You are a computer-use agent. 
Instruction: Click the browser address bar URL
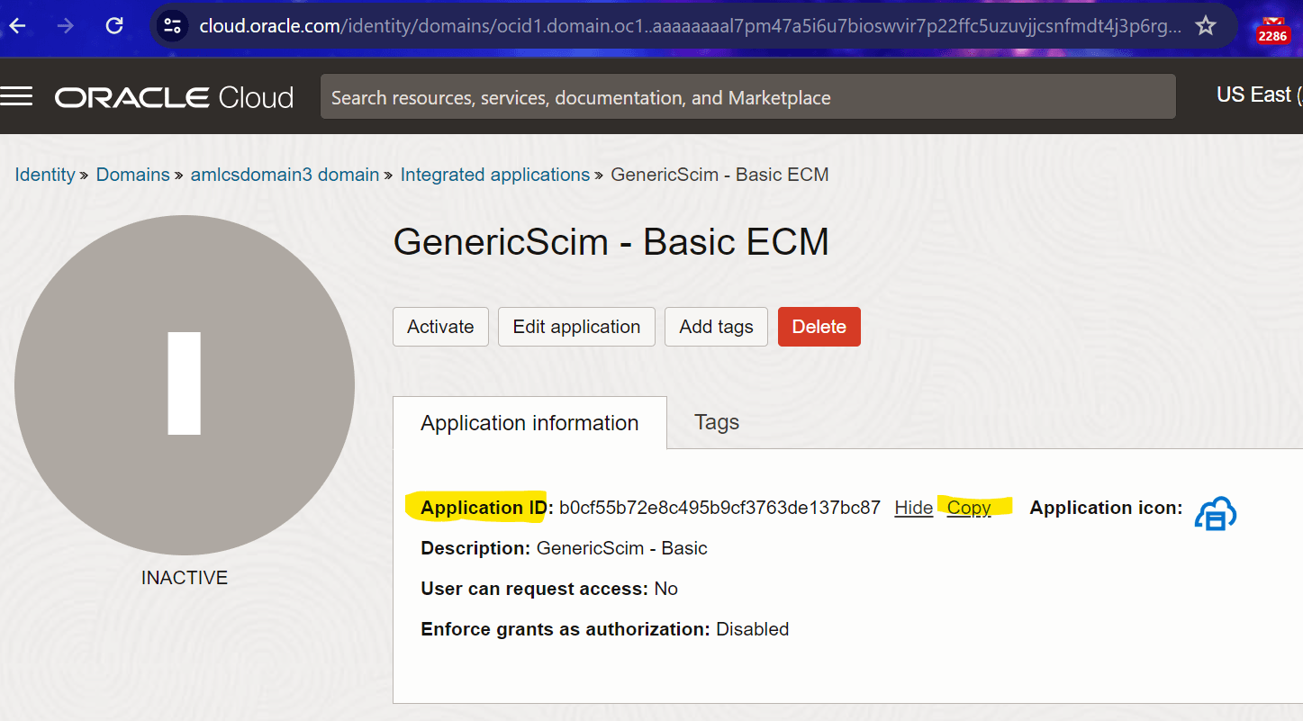[690, 26]
